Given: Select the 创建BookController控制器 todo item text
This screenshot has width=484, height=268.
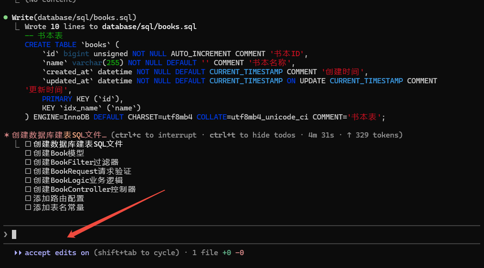Looking at the screenshot, I should (x=84, y=189).
